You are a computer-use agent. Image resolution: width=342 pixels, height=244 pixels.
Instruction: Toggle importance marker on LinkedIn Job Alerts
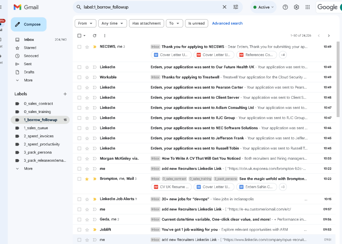click(95, 199)
